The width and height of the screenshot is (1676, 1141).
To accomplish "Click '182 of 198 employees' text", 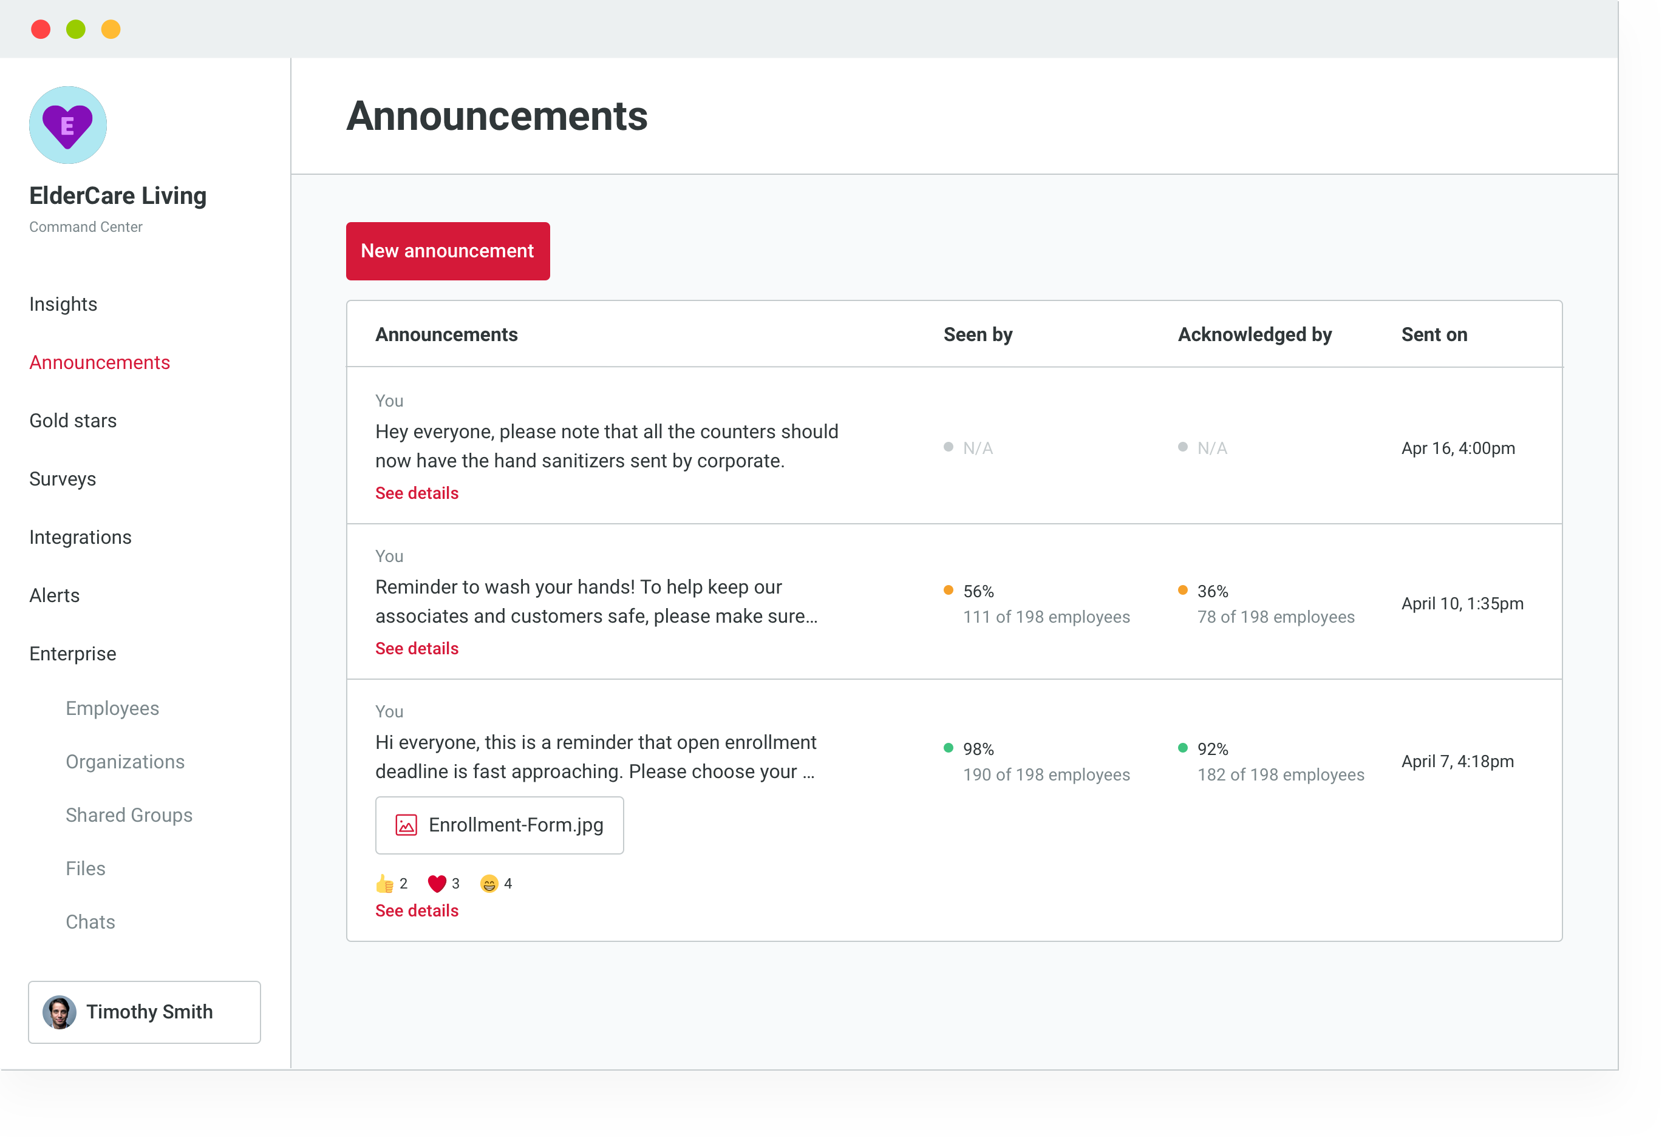I will pyautogui.click(x=1281, y=775).
